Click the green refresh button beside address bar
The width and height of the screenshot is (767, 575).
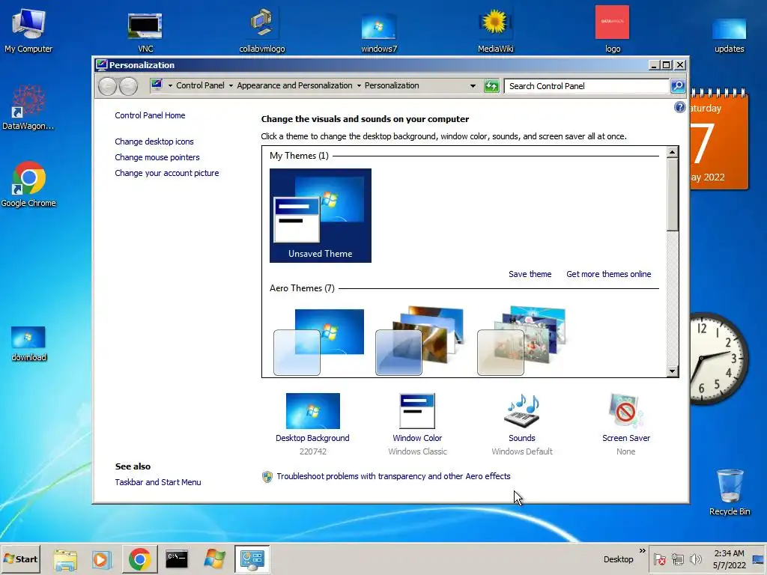pyautogui.click(x=491, y=86)
